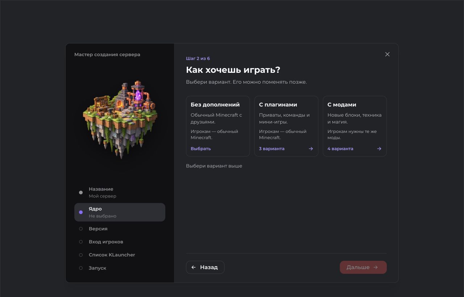This screenshot has width=464, height=297.
Task: Click the empty circle beside Версия
Action: point(81,229)
